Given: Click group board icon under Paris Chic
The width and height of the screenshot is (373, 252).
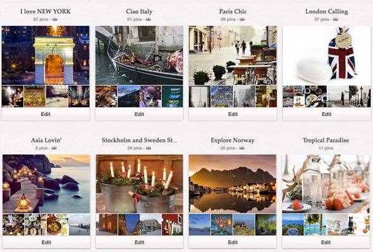Looking at the screenshot, I should coord(242,19).
